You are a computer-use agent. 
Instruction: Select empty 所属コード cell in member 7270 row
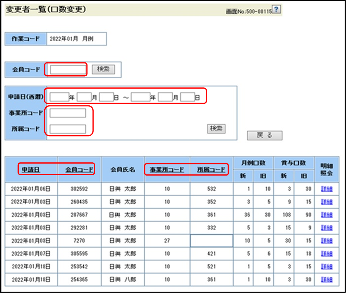[x=211, y=241]
